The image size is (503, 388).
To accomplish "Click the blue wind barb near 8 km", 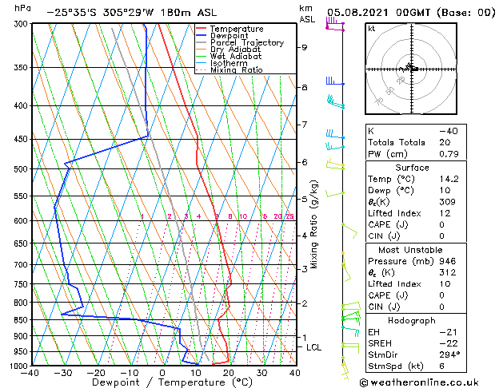I will [x=335, y=81].
